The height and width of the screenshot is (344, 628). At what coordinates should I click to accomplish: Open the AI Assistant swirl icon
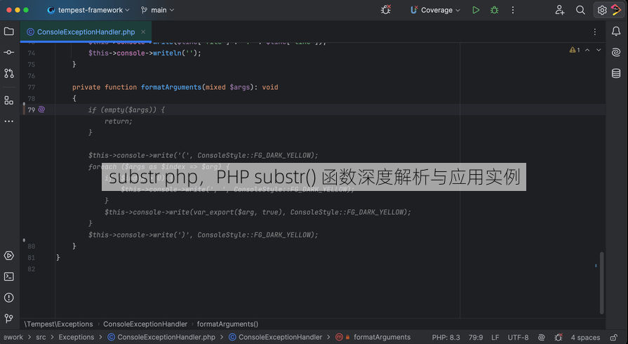[x=616, y=52]
